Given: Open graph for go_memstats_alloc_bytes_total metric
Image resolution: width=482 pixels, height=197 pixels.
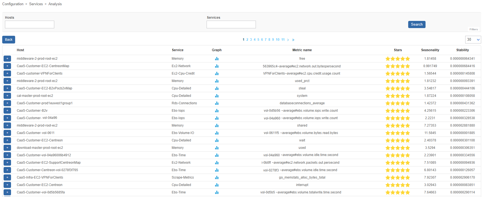Looking at the screenshot, I should point(217,177).
